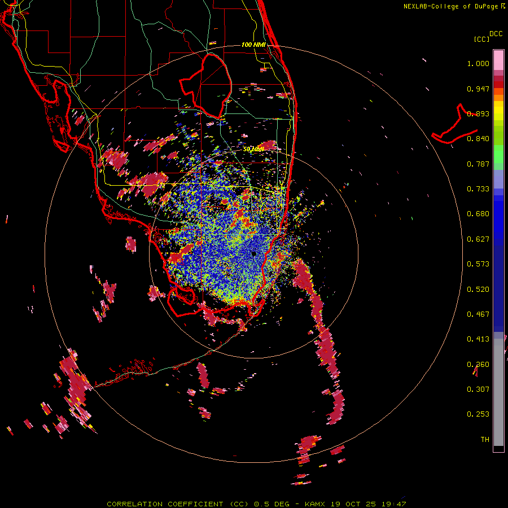Click the NEXLAB-College of DuPage label
The width and height of the screenshot is (508, 508).
tap(451, 6)
